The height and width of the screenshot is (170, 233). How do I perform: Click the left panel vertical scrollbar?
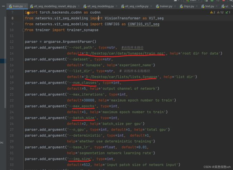coord(5,62)
